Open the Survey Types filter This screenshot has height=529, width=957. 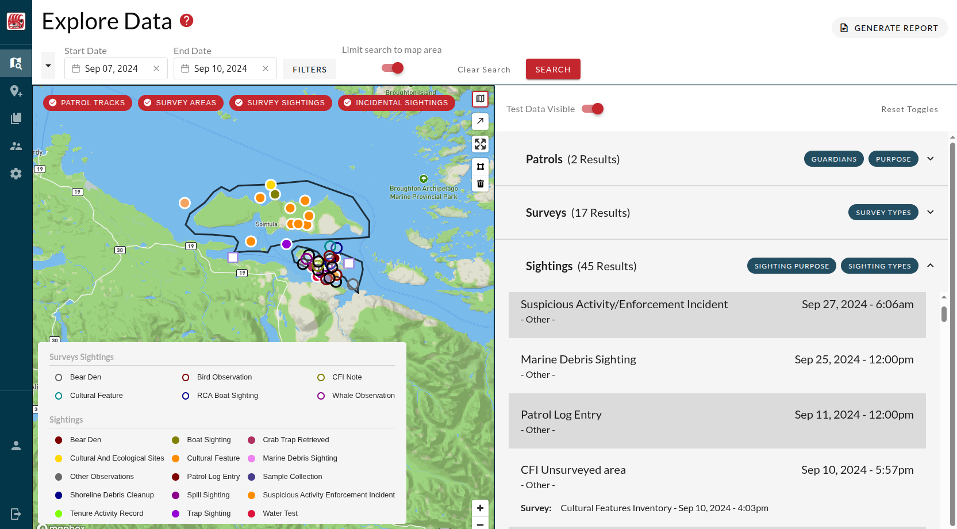[x=883, y=212]
